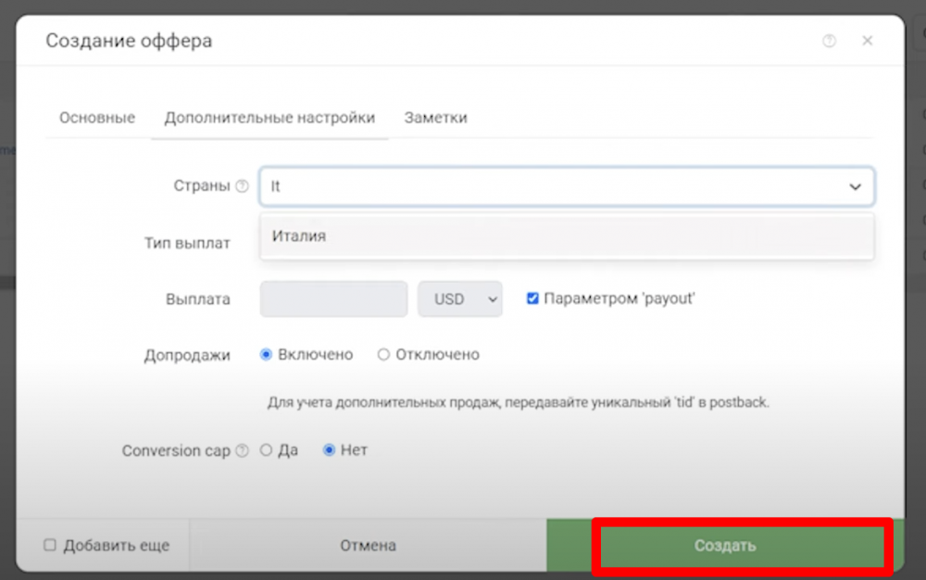926x580 pixels.
Task: Open the USD currency dropdown
Action: point(460,299)
